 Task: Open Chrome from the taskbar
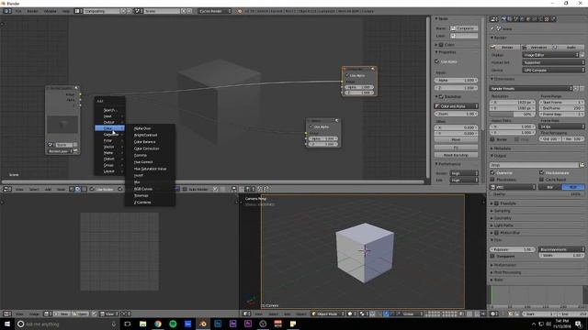158,324
